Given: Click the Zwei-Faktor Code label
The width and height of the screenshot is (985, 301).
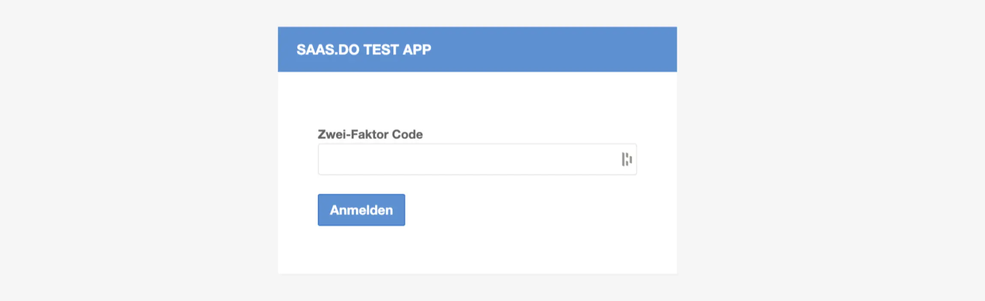Looking at the screenshot, I should coord(370,134).
